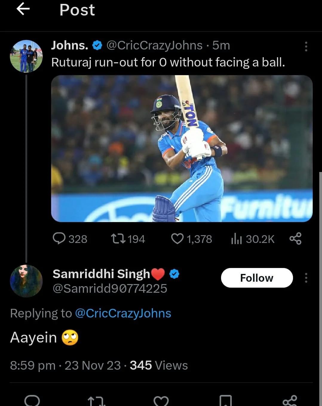Share Johns' post via share icon
Image resolution: width=322 pixels, height=406 pixels.
click(295, 239)
